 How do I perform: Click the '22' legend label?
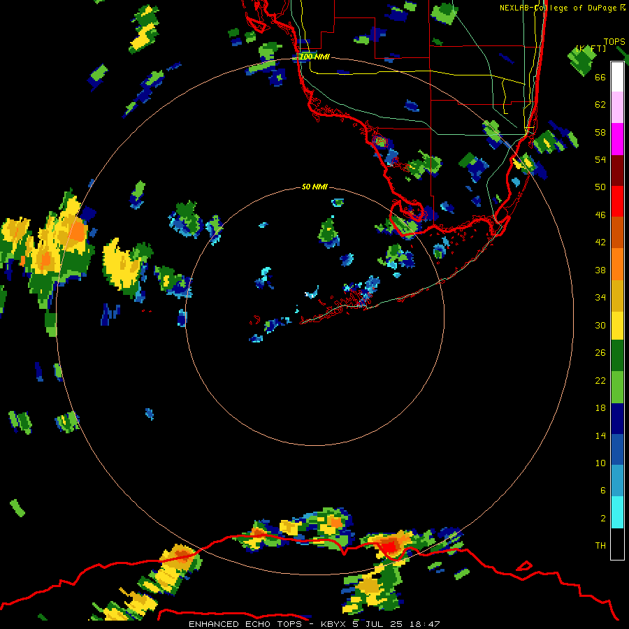click(600, 380)
